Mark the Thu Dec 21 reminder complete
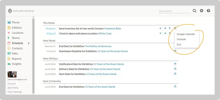This screenshot has height=100, width=220. [160, 28]
